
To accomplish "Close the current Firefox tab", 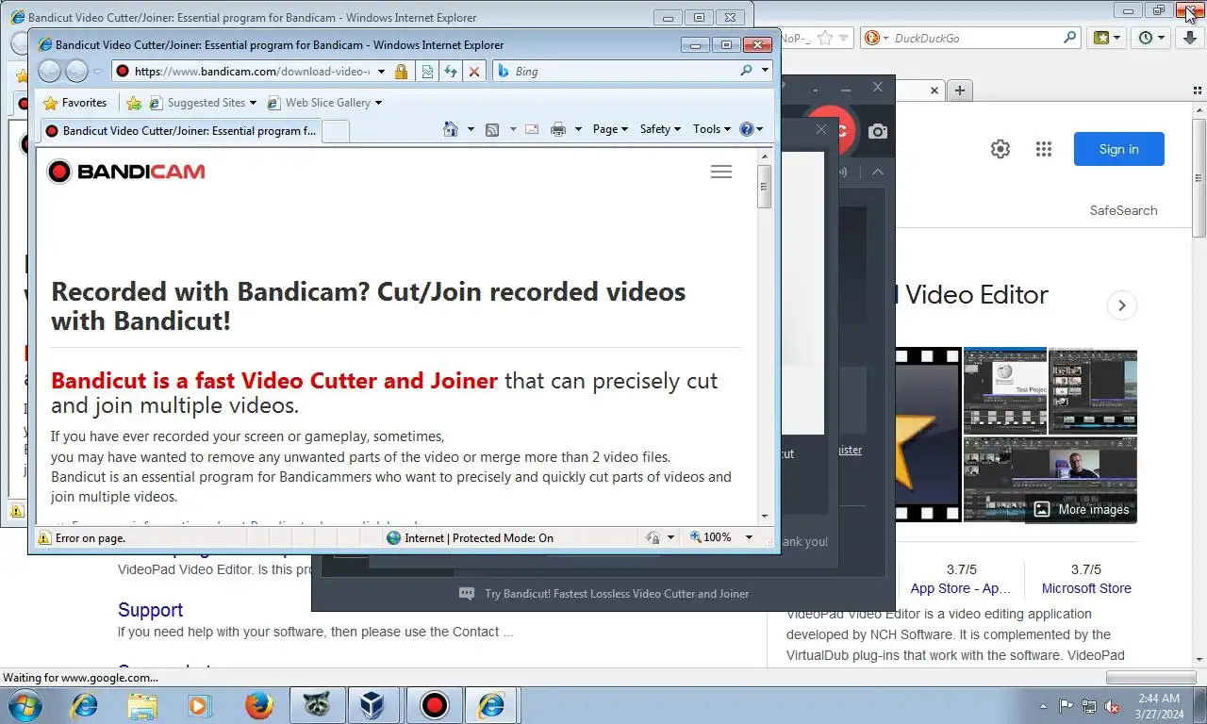I will coord(934,90).
